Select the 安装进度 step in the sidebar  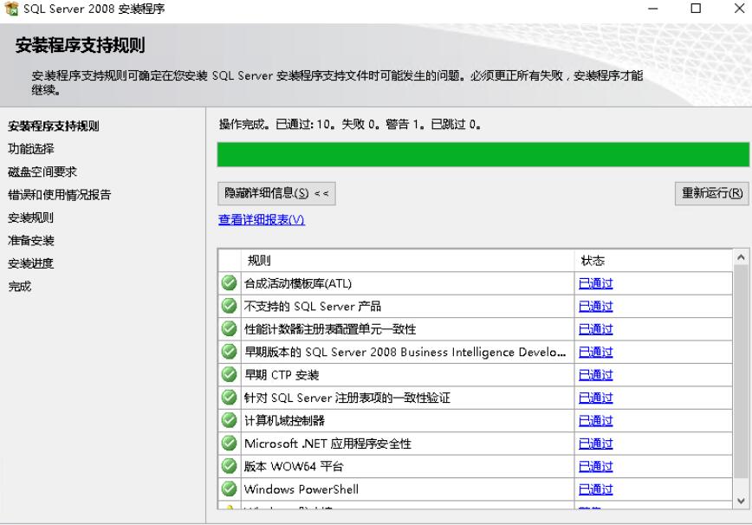point(31,263)
